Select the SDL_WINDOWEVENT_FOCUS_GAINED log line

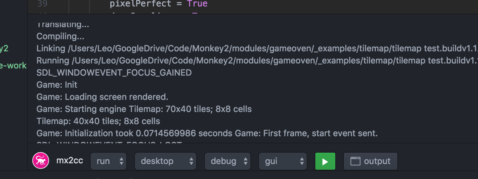pos(114,73)
